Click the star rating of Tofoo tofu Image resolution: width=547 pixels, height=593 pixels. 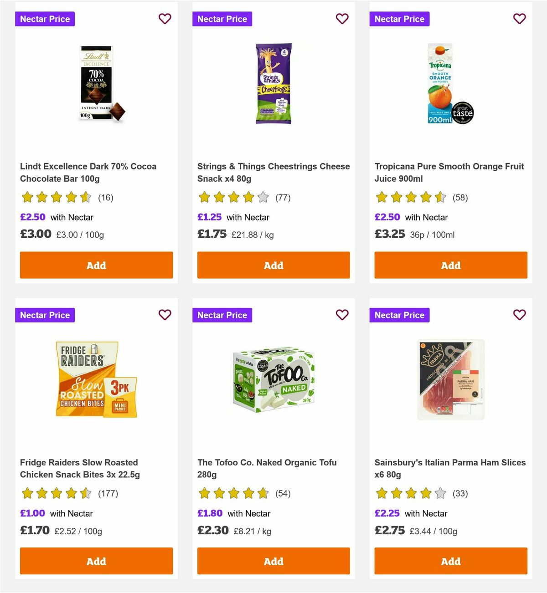click(234, 493)
